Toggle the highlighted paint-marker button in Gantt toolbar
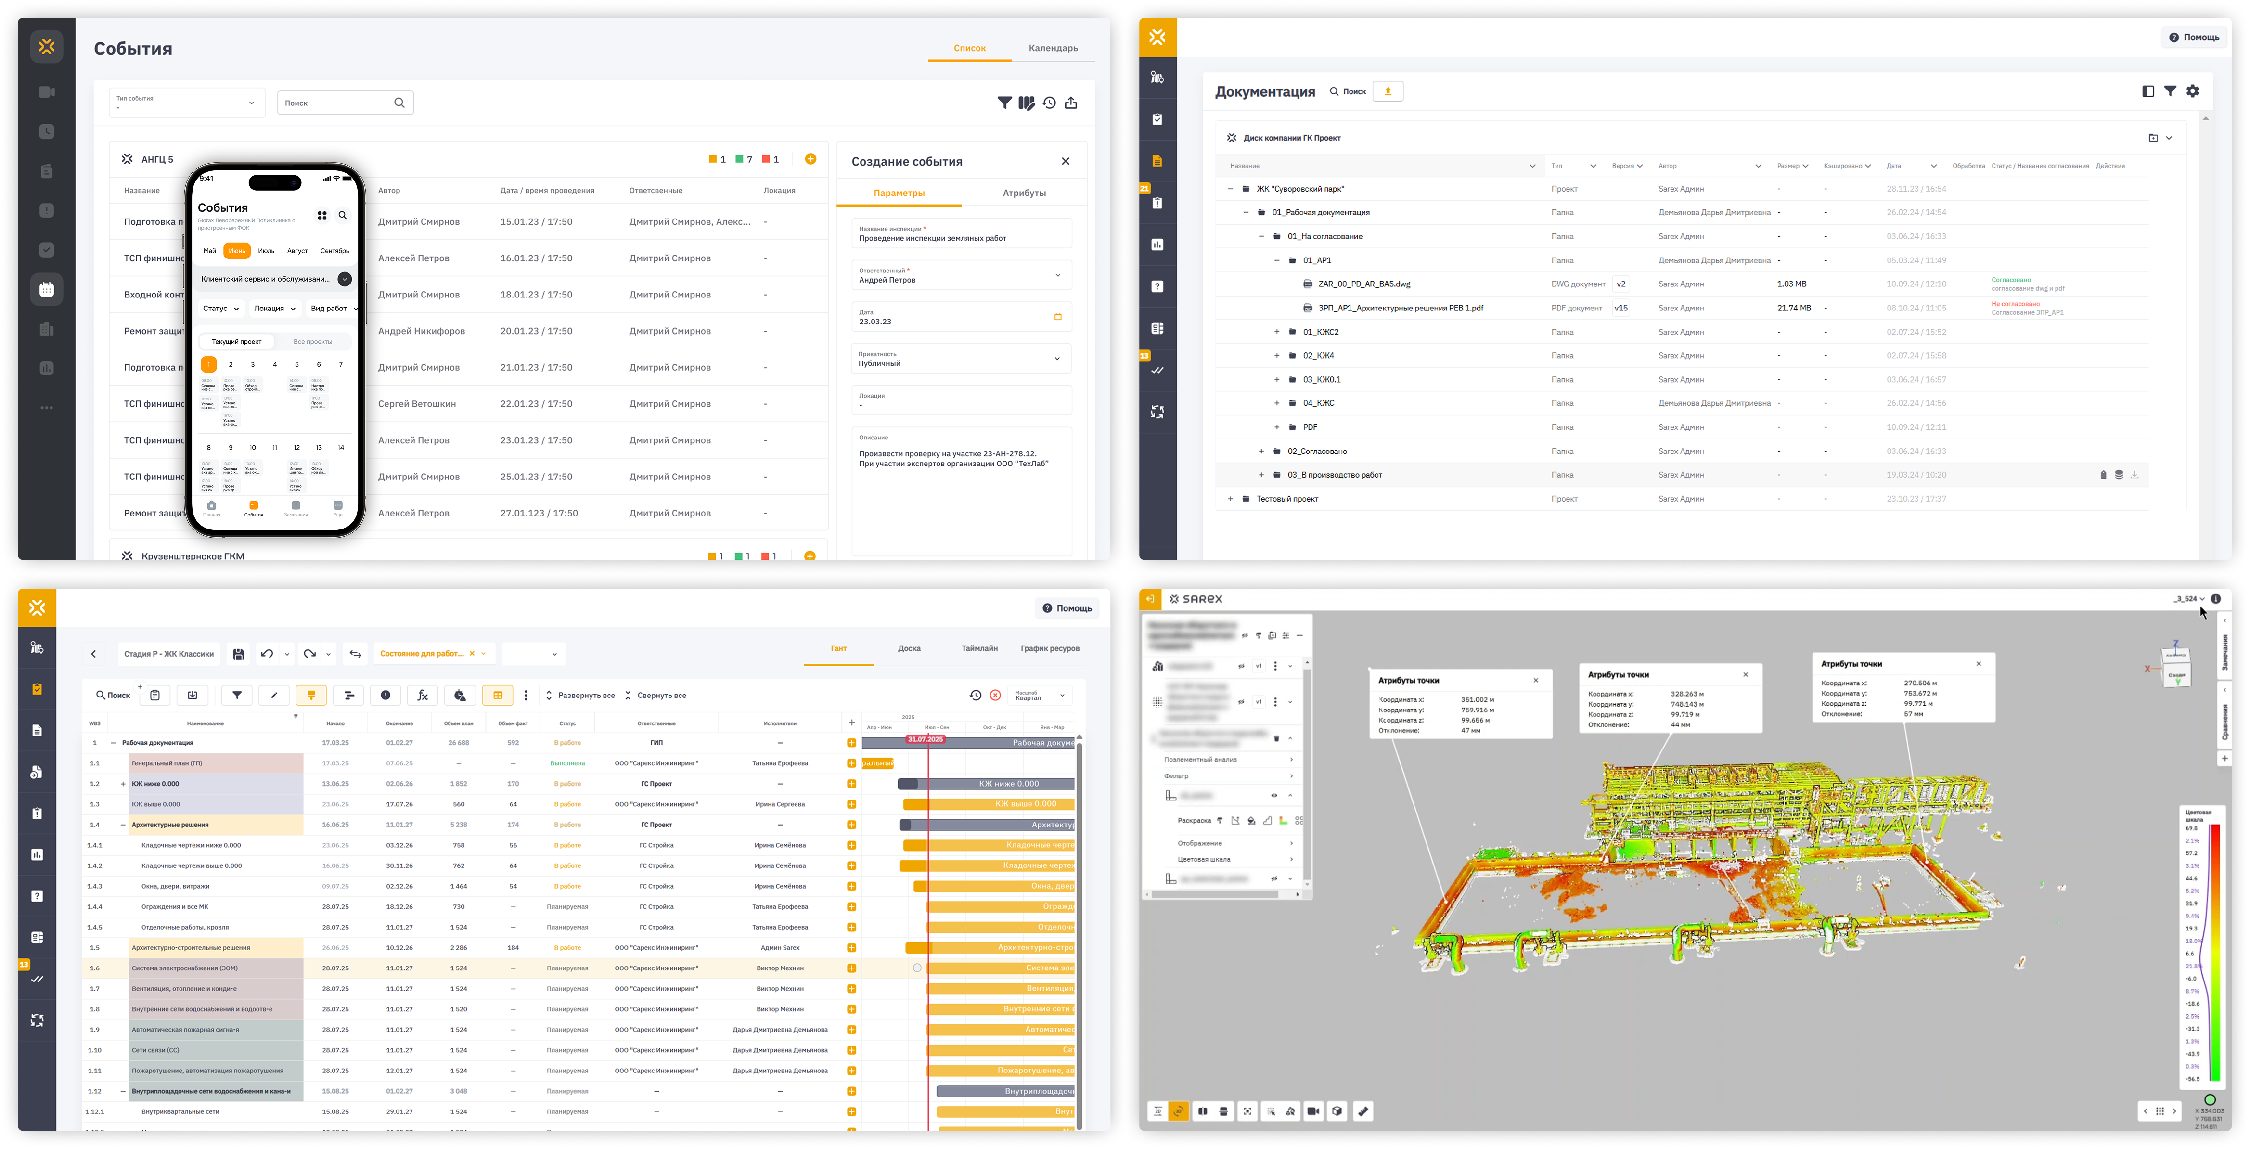The width and height of the screenshot is (2250, 1149). [x=311, y=696]
